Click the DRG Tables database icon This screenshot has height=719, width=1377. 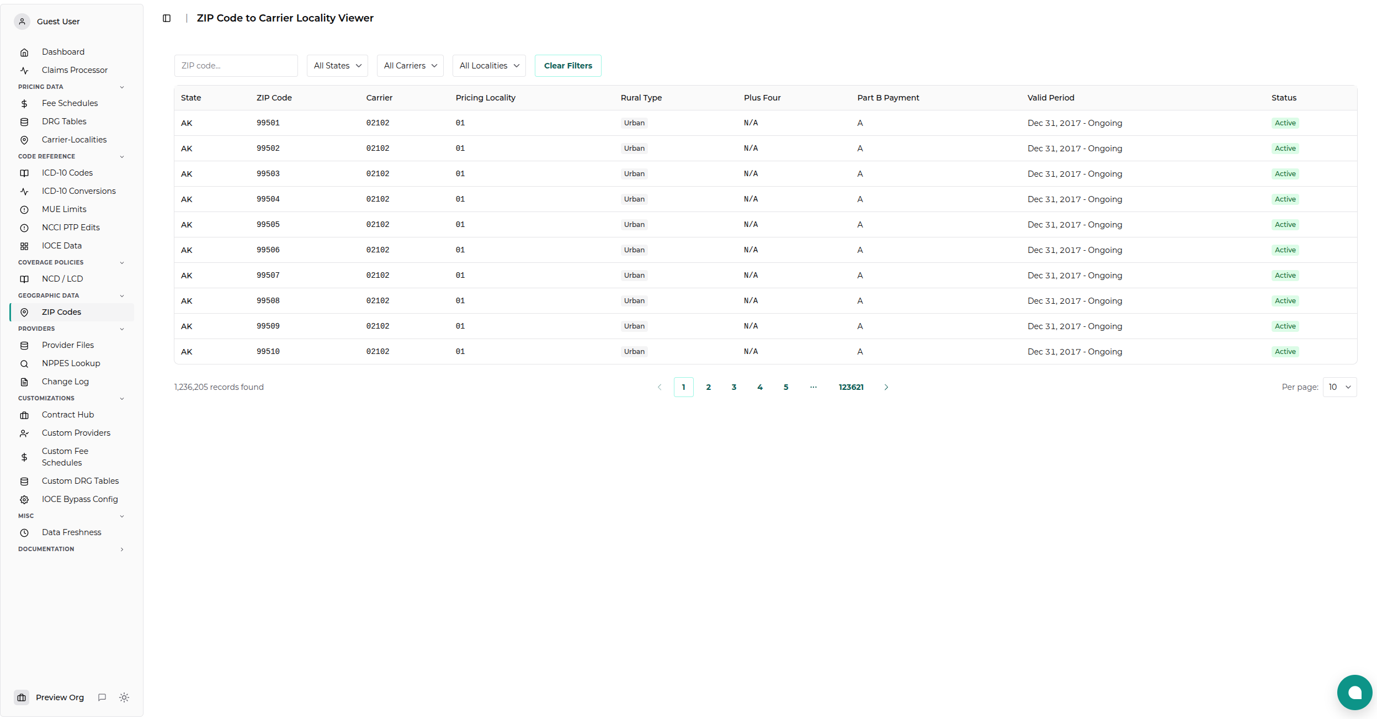click(24, 122)
